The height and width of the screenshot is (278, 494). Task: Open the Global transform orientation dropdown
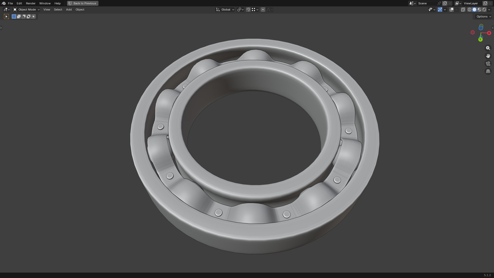(225, 10)
